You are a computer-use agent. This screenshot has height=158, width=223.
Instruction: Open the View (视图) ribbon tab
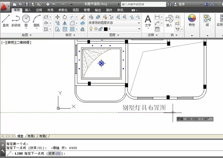pos(76,10)
